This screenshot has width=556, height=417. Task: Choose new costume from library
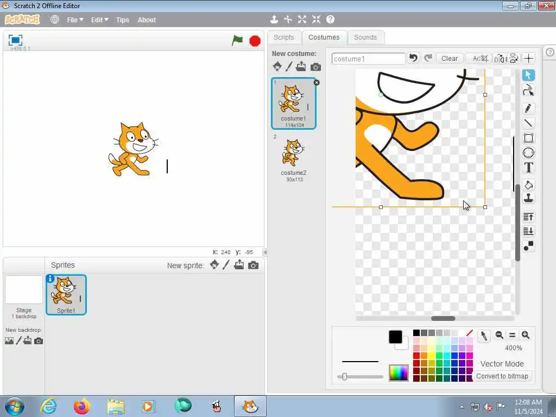[x=277, y=66]
